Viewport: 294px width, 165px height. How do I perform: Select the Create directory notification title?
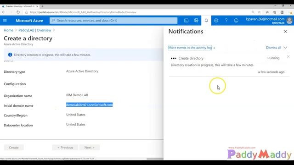click(191, 58)
